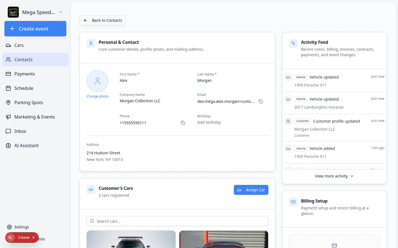The width and height of the screenshot is (398, 248).
Task: Click car icon beside Lamborghini Huracan activity
Action: pos(288,99)
